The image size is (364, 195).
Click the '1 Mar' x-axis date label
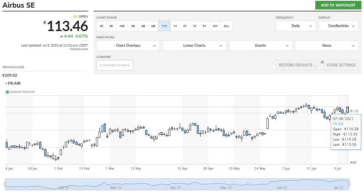pos(110,168)
